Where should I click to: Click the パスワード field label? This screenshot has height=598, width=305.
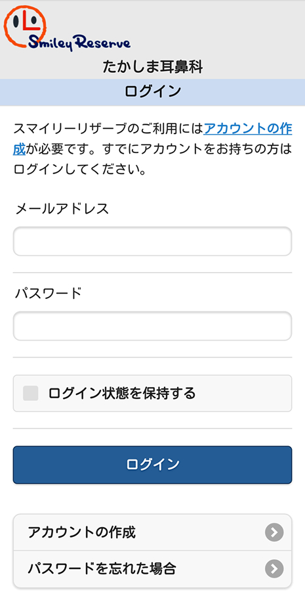[49, 293]
